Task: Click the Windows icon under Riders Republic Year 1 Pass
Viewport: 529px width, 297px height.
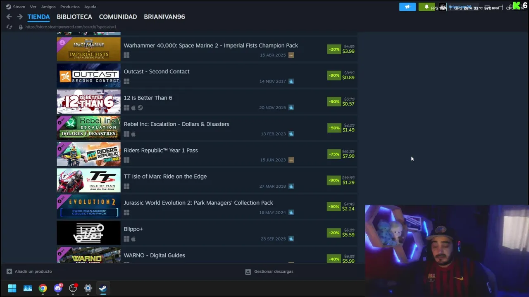Action: click(x=126, y=160)
